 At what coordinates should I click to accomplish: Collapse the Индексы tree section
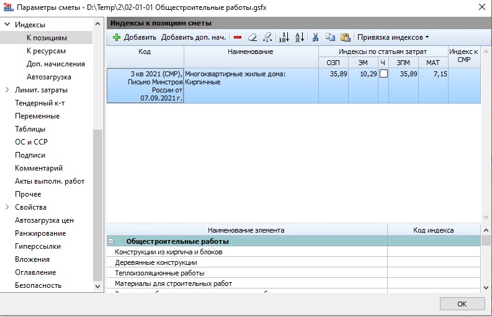point(7,25)
